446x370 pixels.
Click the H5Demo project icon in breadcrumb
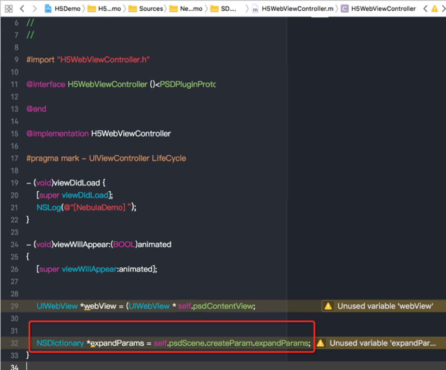click(x=48, y=9)
